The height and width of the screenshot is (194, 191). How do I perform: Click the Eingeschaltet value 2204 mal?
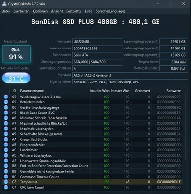pos(174,62)
